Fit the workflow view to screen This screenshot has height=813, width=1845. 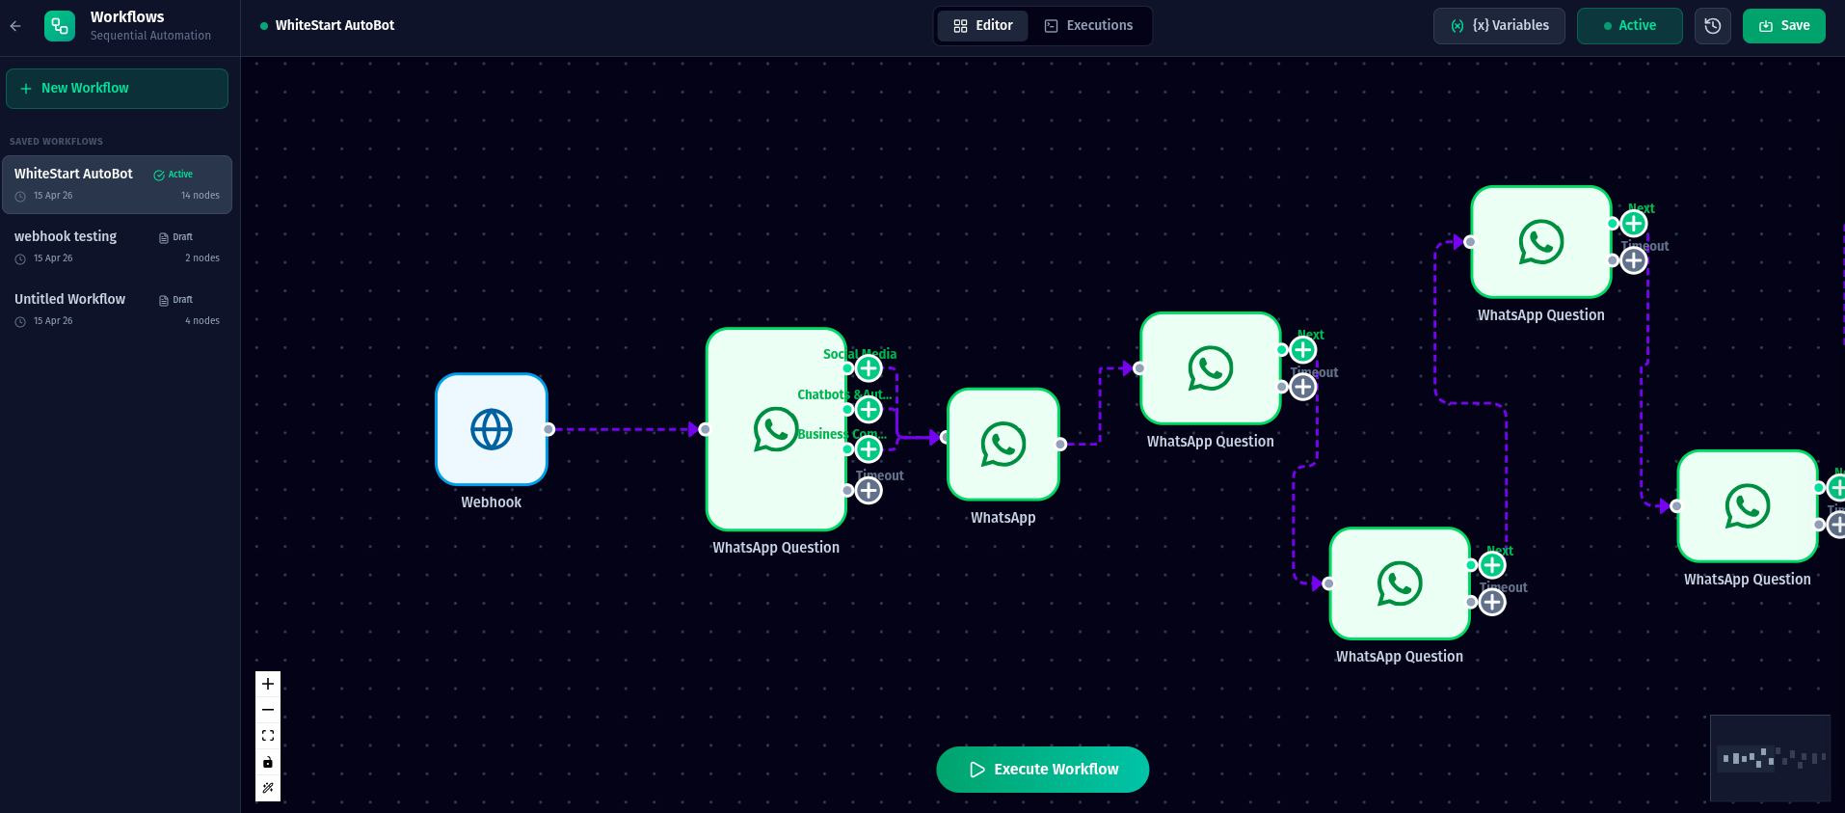point(268,736)
